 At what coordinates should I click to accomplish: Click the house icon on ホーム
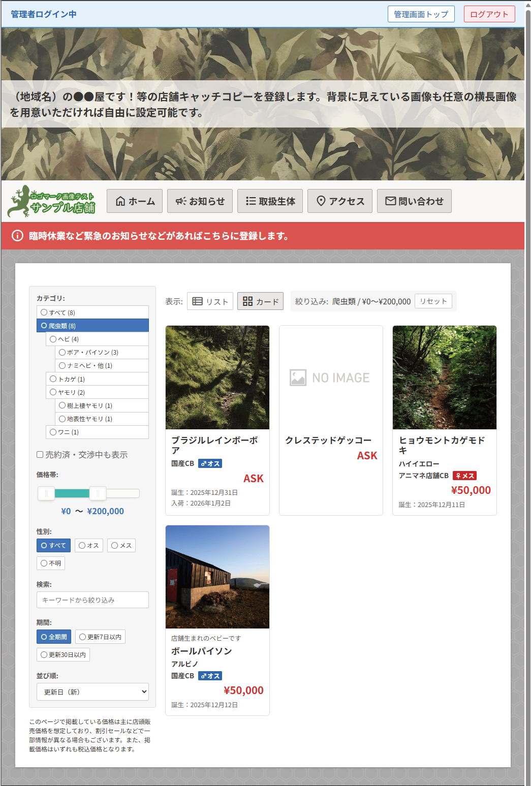tap(120, 201)
